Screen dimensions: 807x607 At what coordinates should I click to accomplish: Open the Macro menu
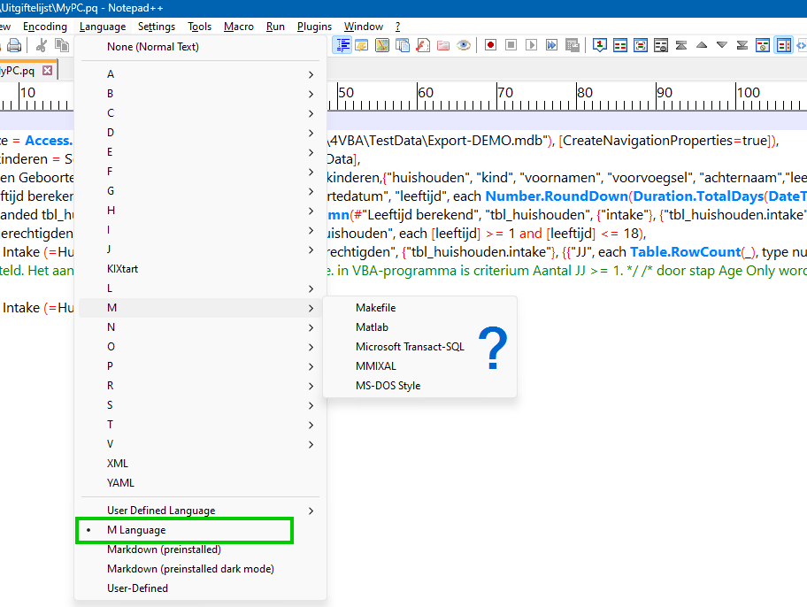[x=238, y=26]
